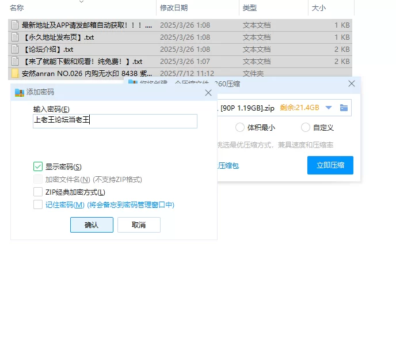Click the 记住密码(M) blue label link

tap(110, 204)
